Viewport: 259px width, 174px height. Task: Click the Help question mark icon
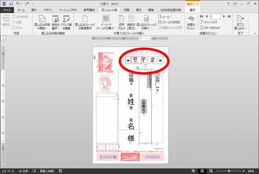[228, 4]
